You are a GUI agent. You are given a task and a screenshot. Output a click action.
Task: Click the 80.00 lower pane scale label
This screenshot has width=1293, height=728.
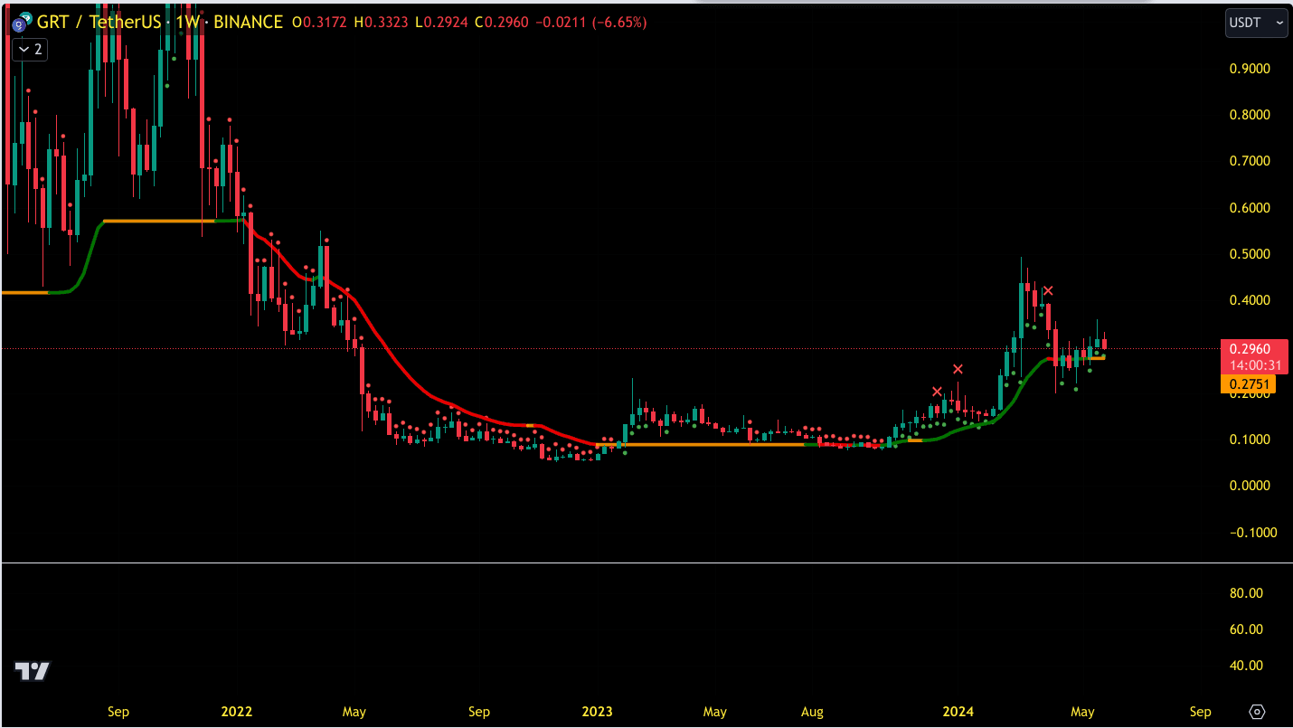(x=1247, y=593)
